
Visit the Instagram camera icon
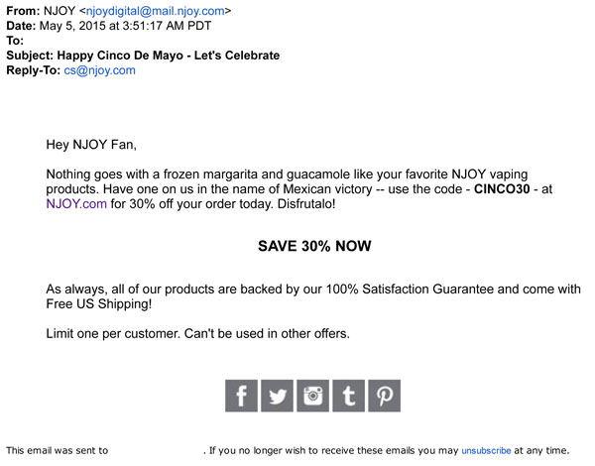coord(313,395)
